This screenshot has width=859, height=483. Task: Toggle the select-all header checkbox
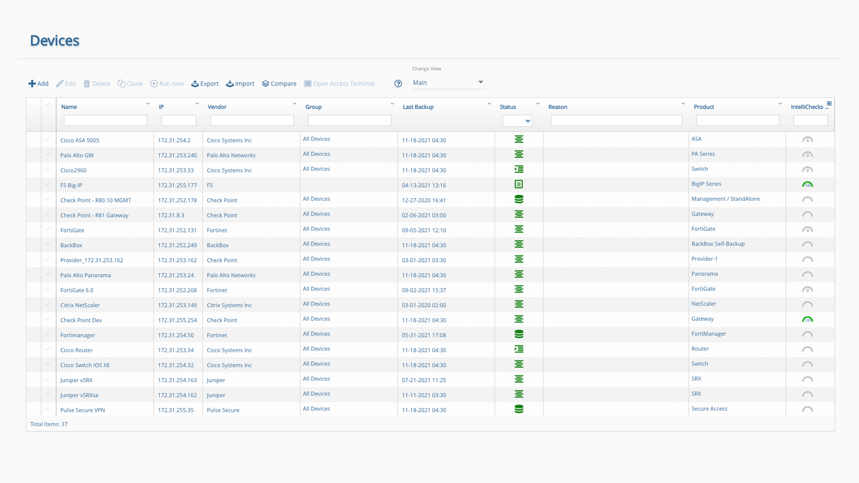(47, 105)
